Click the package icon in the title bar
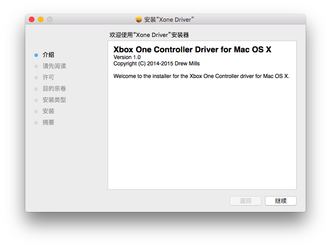This screenshot has height=248, width=331. 139,19
